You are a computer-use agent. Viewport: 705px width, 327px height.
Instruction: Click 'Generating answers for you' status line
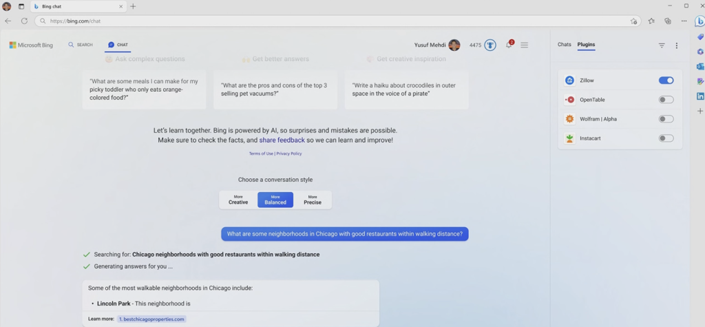[128, 266]
